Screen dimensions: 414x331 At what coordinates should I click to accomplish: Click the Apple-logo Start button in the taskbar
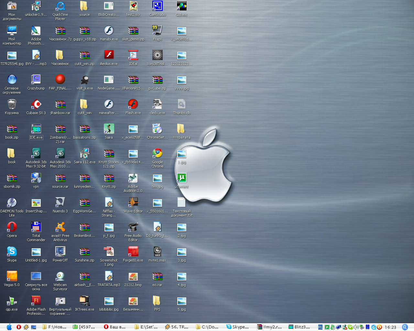tap(9, 327)
